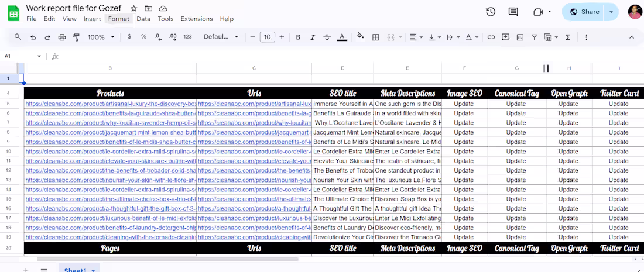644x272 pixels.
Task: Open text rotation dropdown
Action: click(x=472, y=37)
